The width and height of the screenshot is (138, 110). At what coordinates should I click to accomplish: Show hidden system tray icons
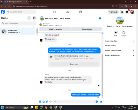click(112, 107)
